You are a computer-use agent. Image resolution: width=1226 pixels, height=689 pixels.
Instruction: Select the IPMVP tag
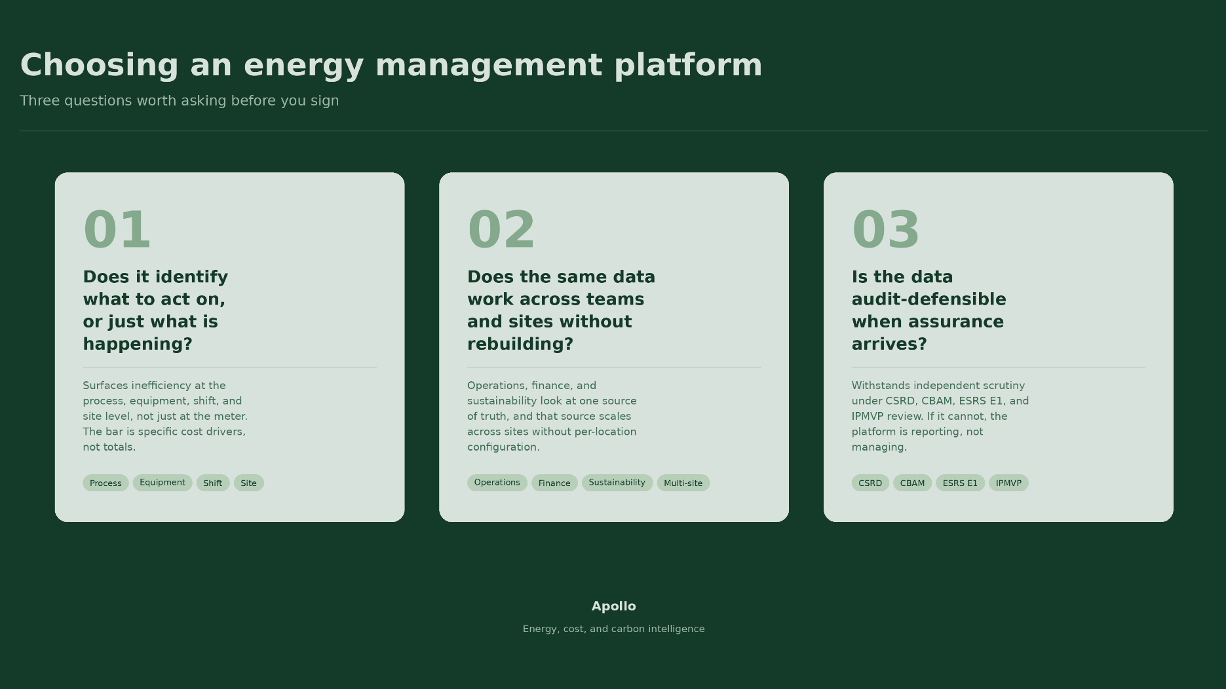[x=1008, y=483]
